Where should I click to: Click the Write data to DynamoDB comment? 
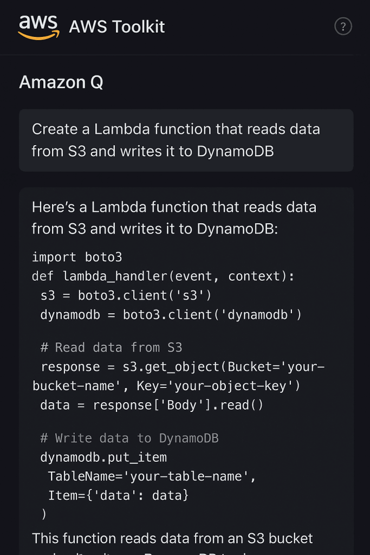coord(128,438)
